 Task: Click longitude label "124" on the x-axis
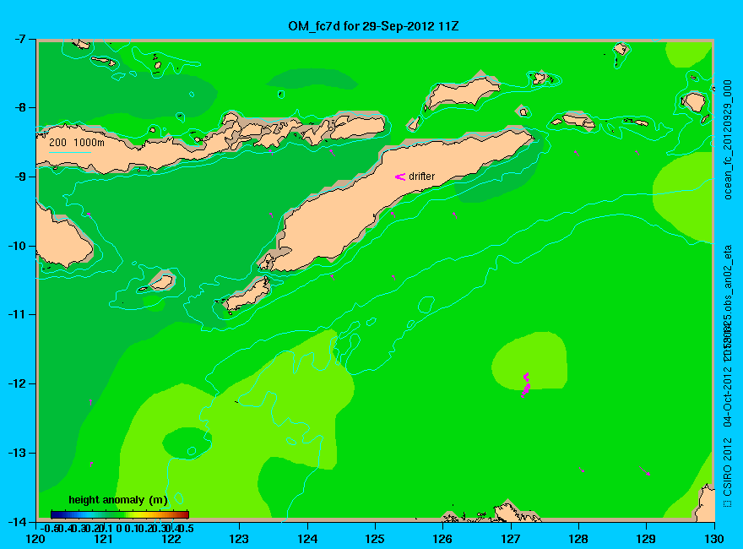[x=307, y=539]
